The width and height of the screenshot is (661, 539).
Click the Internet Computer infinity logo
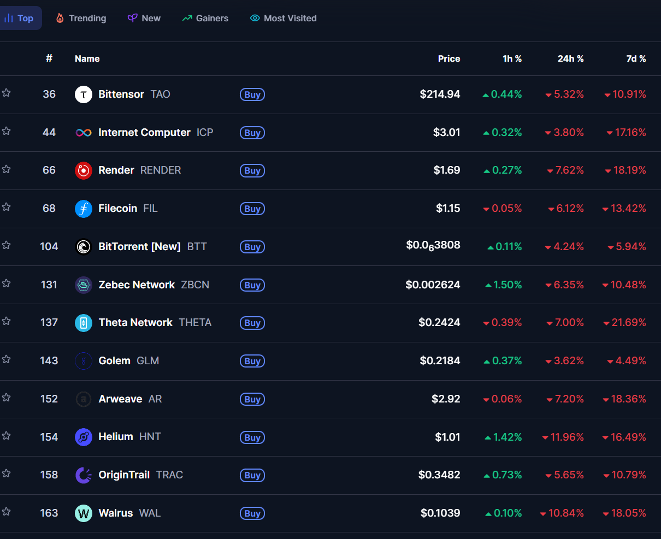click(83, 133)
